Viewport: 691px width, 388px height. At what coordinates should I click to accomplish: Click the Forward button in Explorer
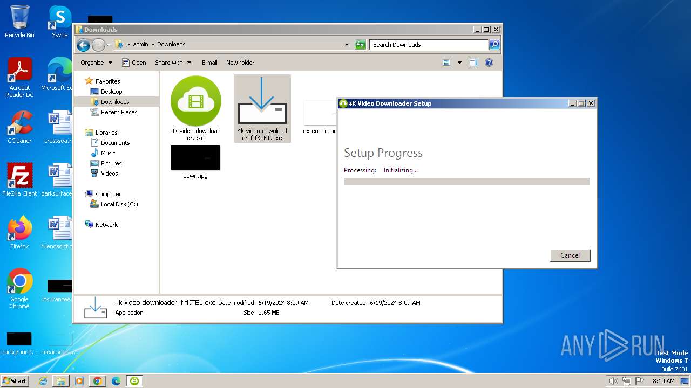click(x=98, y=45)
